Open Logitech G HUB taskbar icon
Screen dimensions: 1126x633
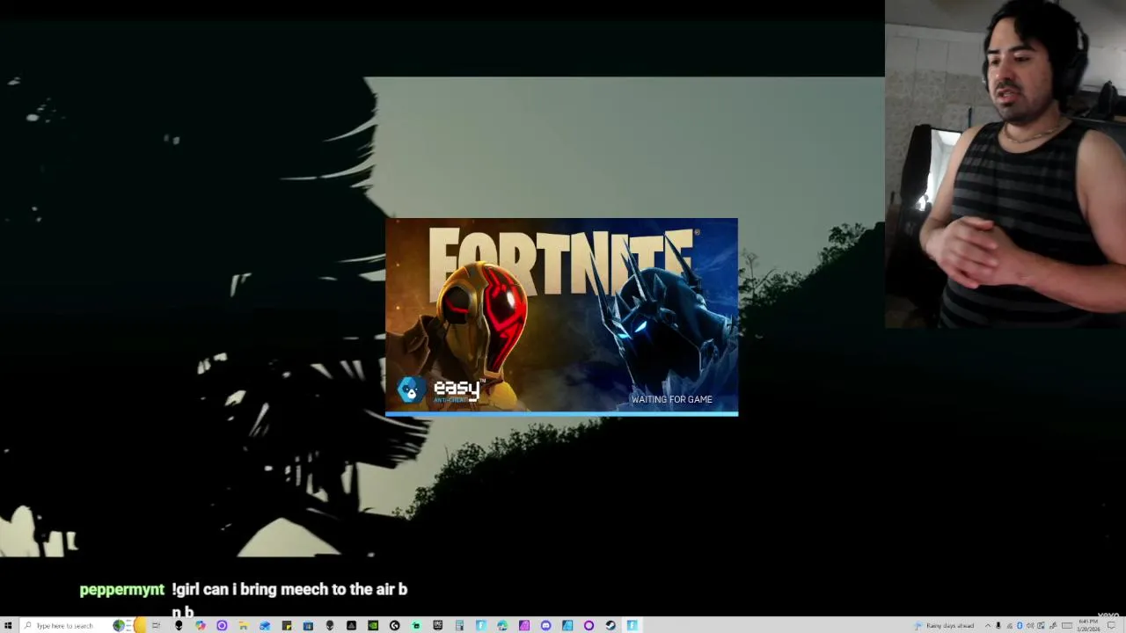click(x=394, y=625)
